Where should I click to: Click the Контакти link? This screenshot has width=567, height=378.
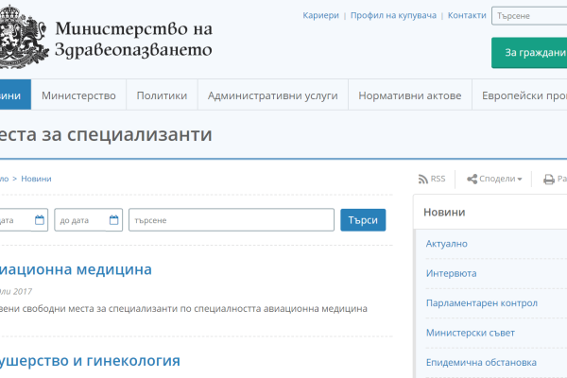(x=467, y=15)
